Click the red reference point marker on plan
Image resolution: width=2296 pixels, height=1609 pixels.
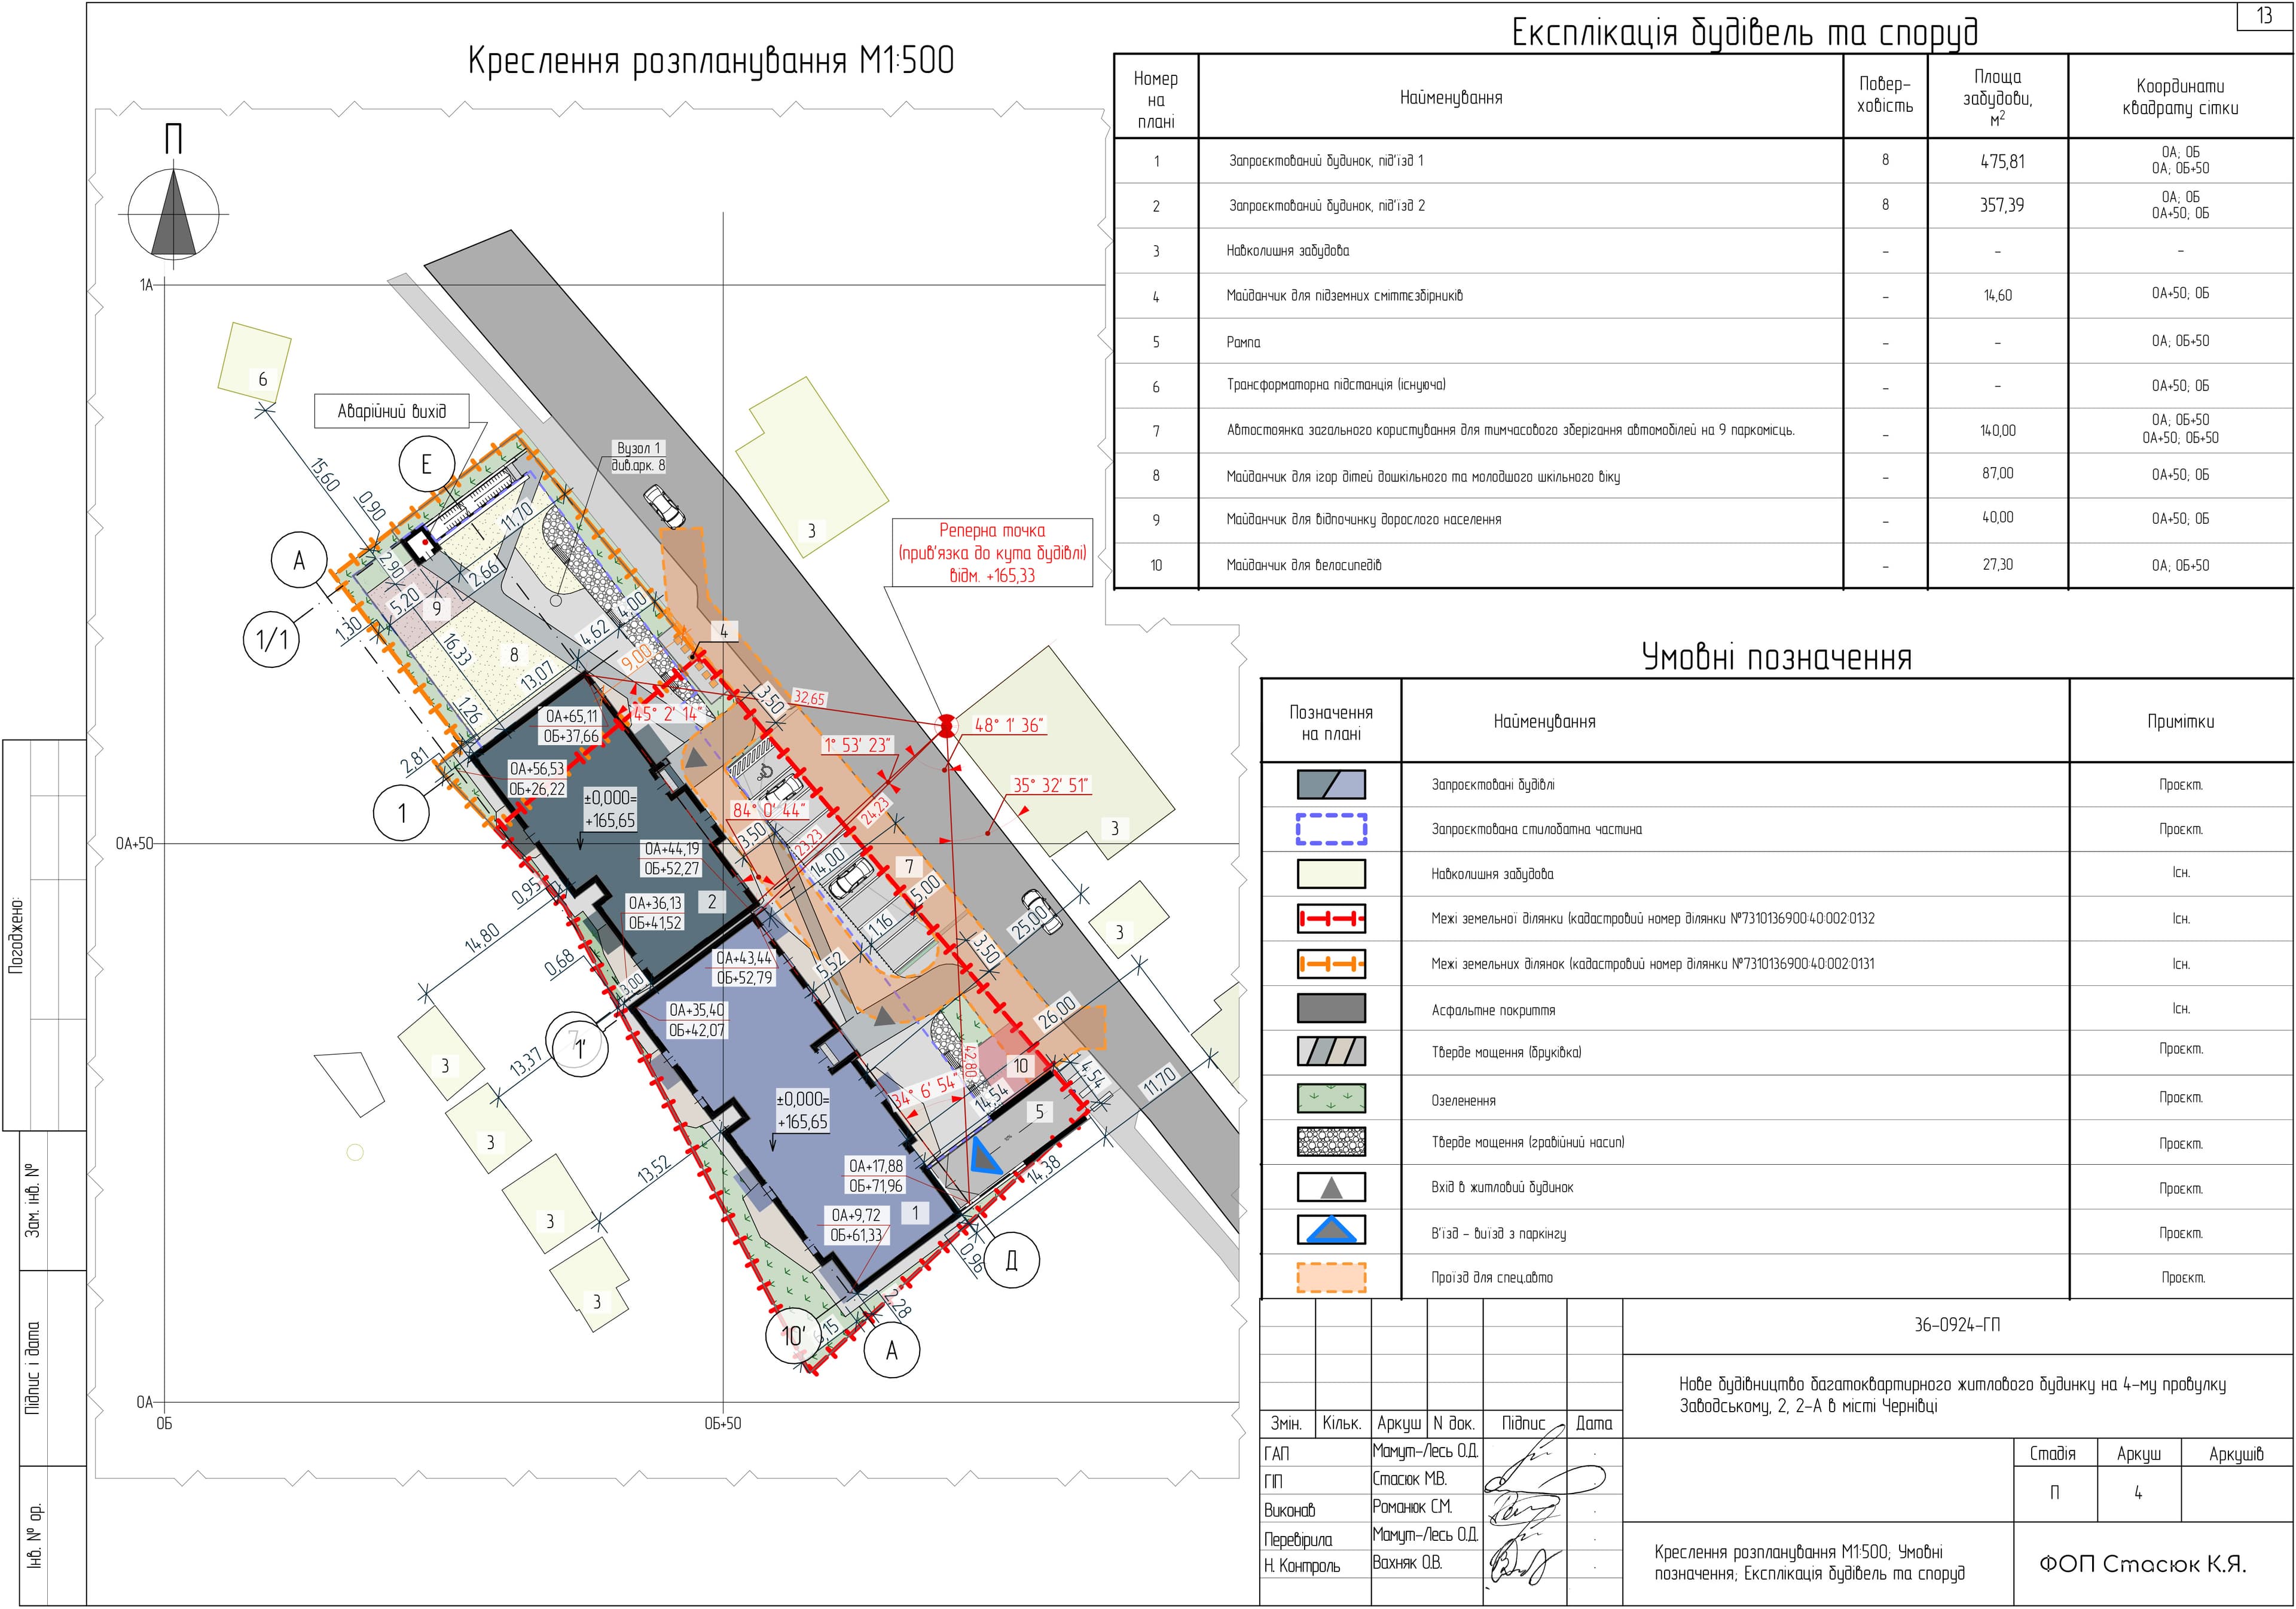[x=946, y=725]
